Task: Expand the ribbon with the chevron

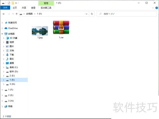Action: (x=153, y=8)
